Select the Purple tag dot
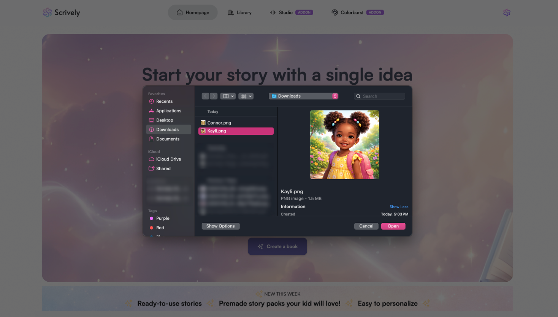Screen dimensions: 558x317 tap(151, 218)
